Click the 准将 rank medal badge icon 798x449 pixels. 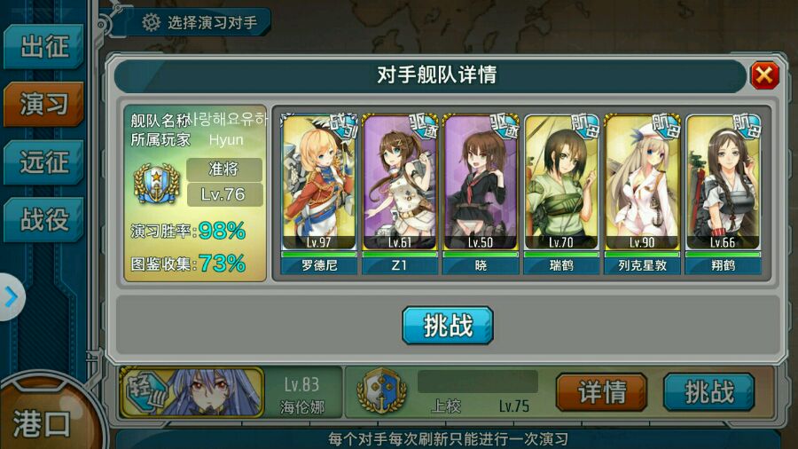tap(156, 184)
